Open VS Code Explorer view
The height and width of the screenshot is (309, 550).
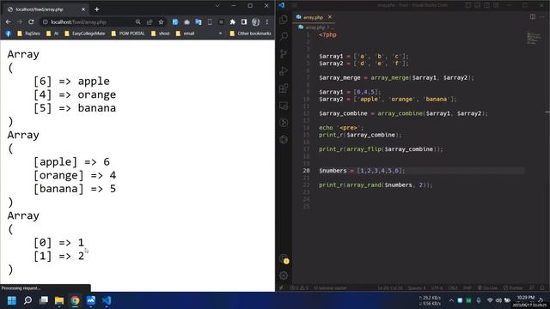(284, 19)
